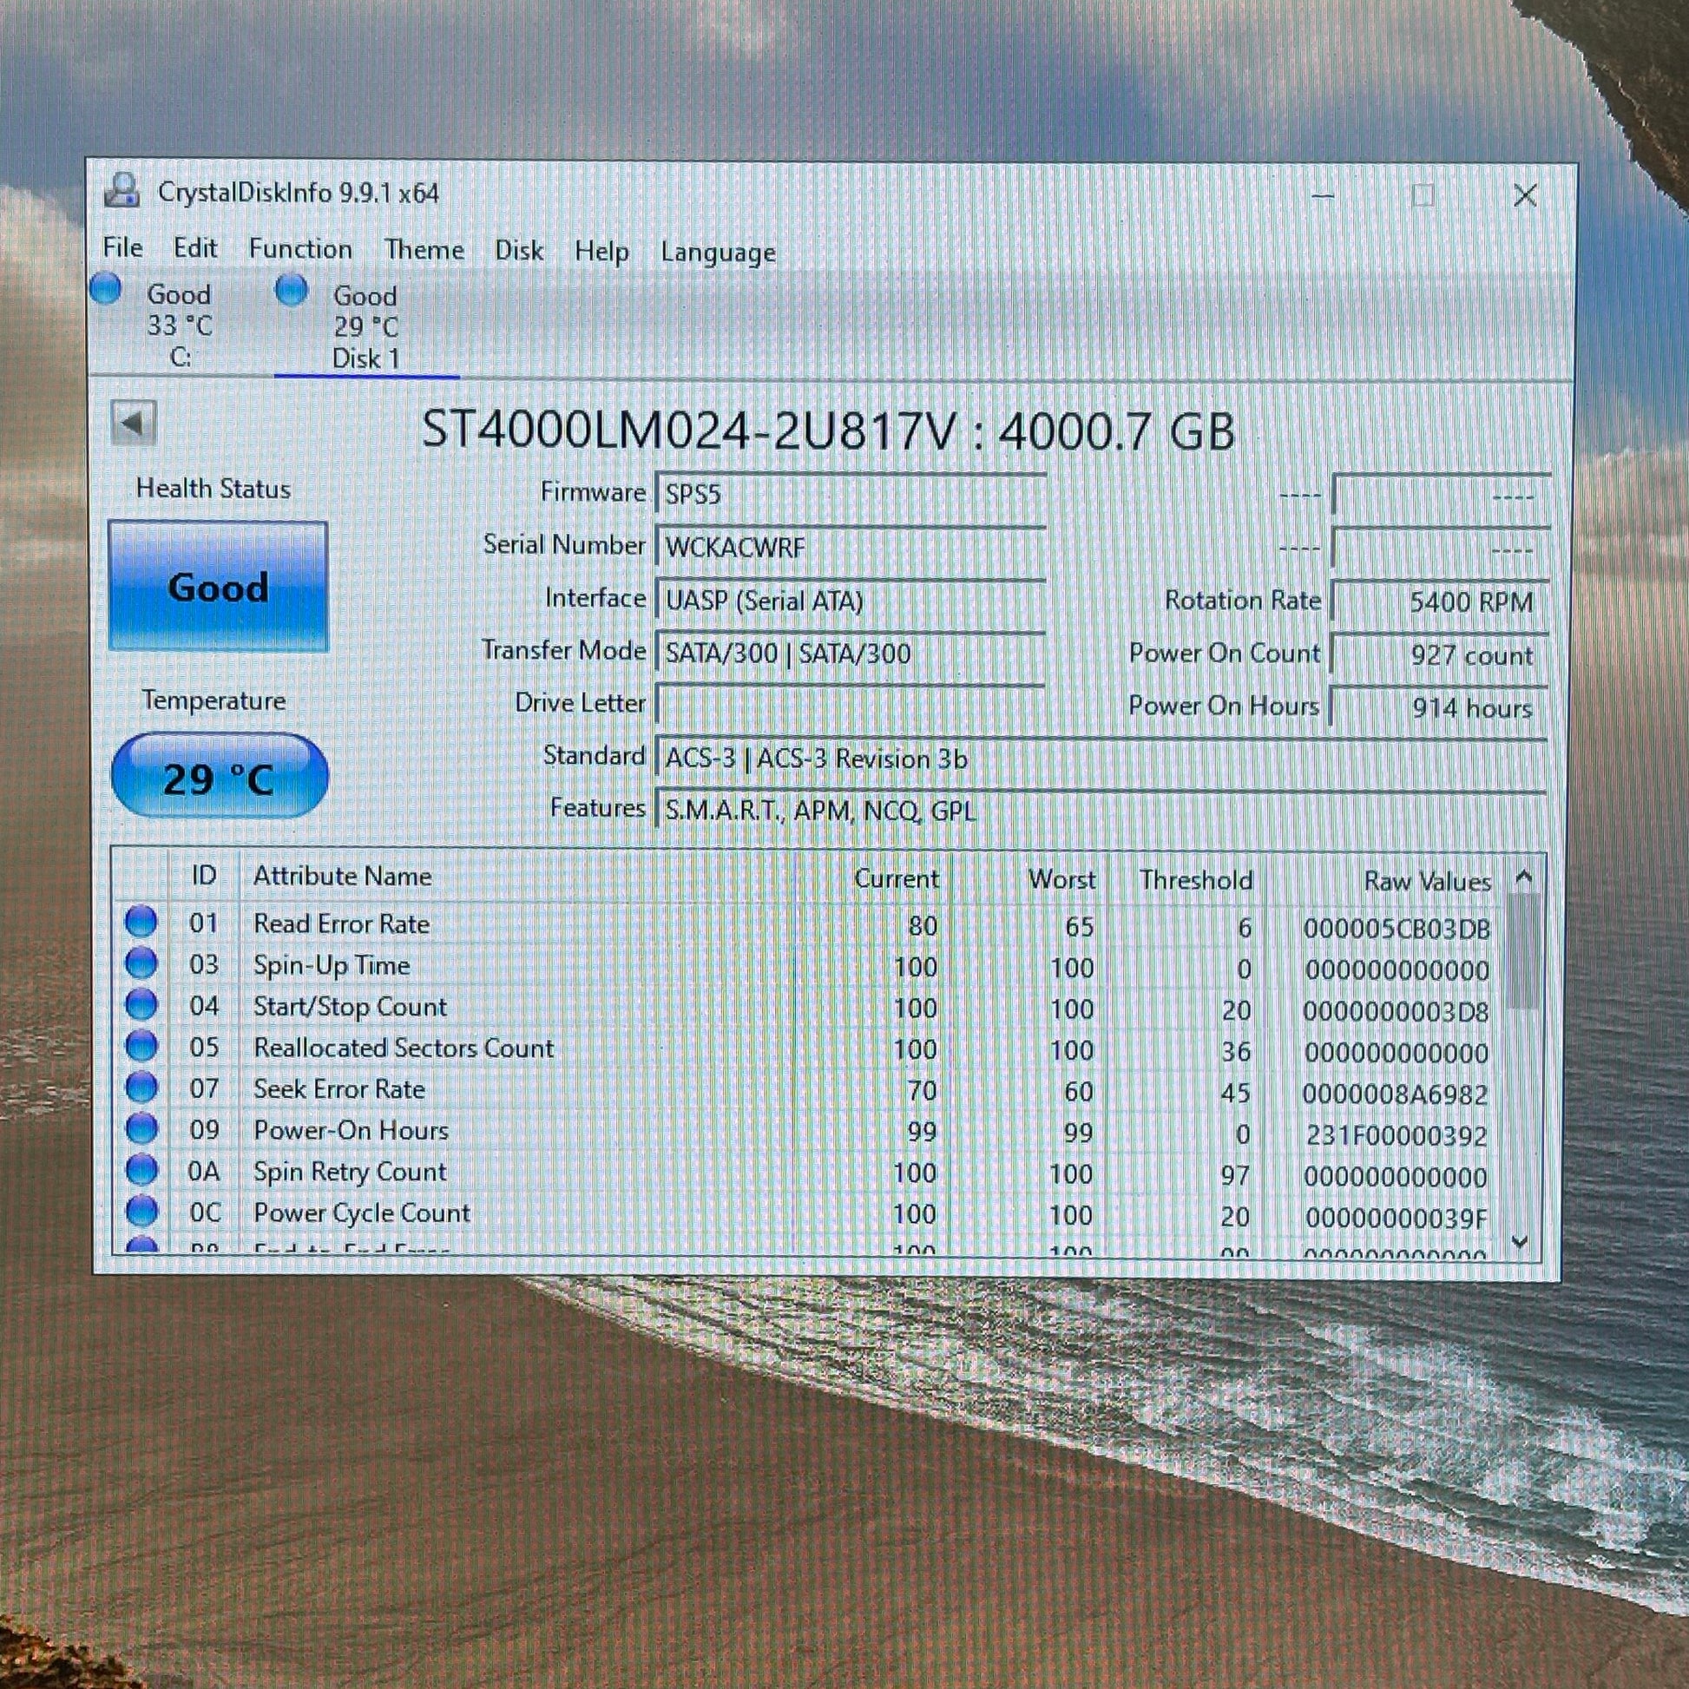Click the previous disk arrow icon

(x=134, y=424)
